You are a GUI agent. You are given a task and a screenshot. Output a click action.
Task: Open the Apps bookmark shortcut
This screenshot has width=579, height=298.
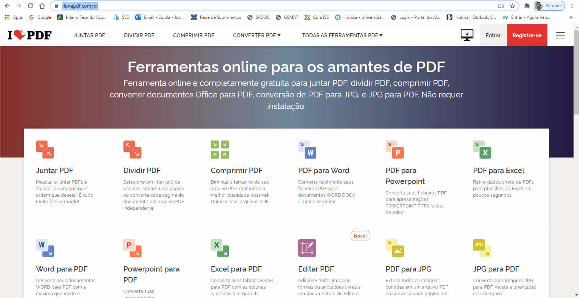click(x=13, y=17)
